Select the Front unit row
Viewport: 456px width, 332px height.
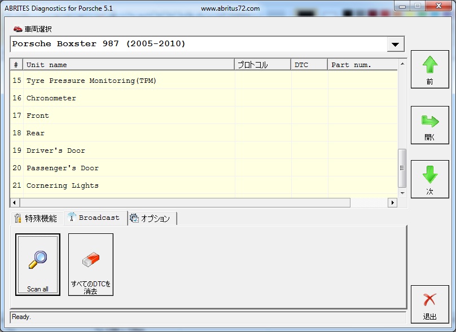[204, 116]
